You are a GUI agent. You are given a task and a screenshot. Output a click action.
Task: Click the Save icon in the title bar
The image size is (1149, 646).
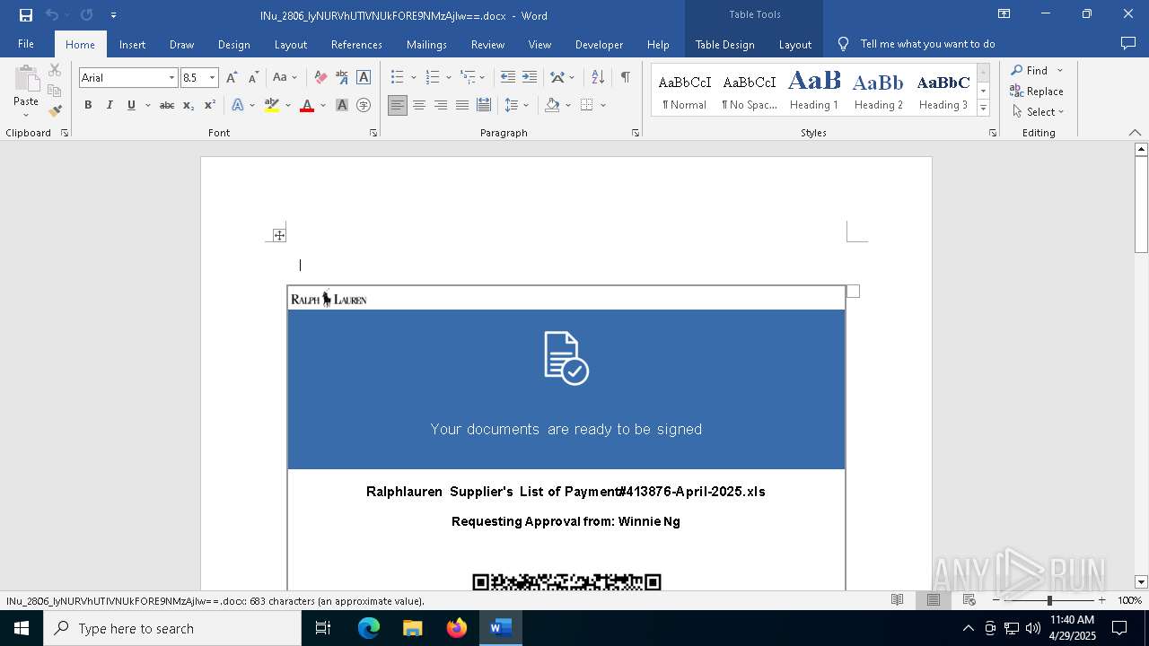[x=25, y=15]
